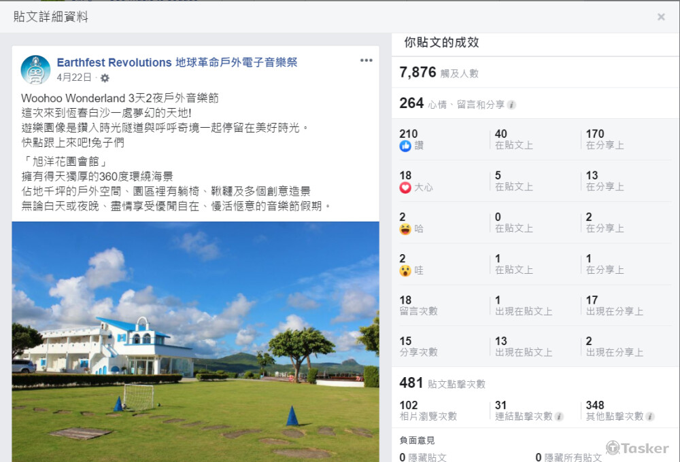680x462 pixels.
Task: Click the 7,876 觸及人數 reach figure
Action: tap(439, 73)
